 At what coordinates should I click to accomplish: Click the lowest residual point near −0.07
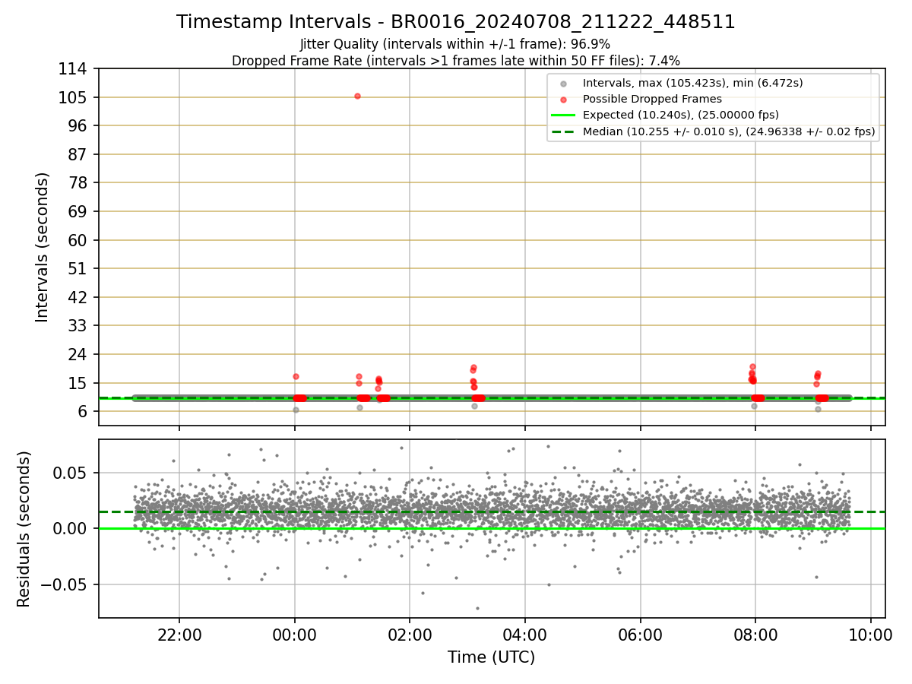coord(477,608)
